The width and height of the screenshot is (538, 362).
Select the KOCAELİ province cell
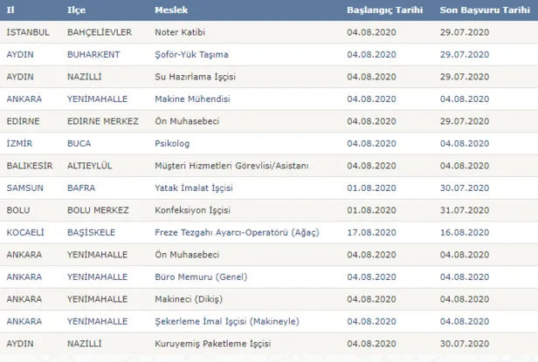27,233
